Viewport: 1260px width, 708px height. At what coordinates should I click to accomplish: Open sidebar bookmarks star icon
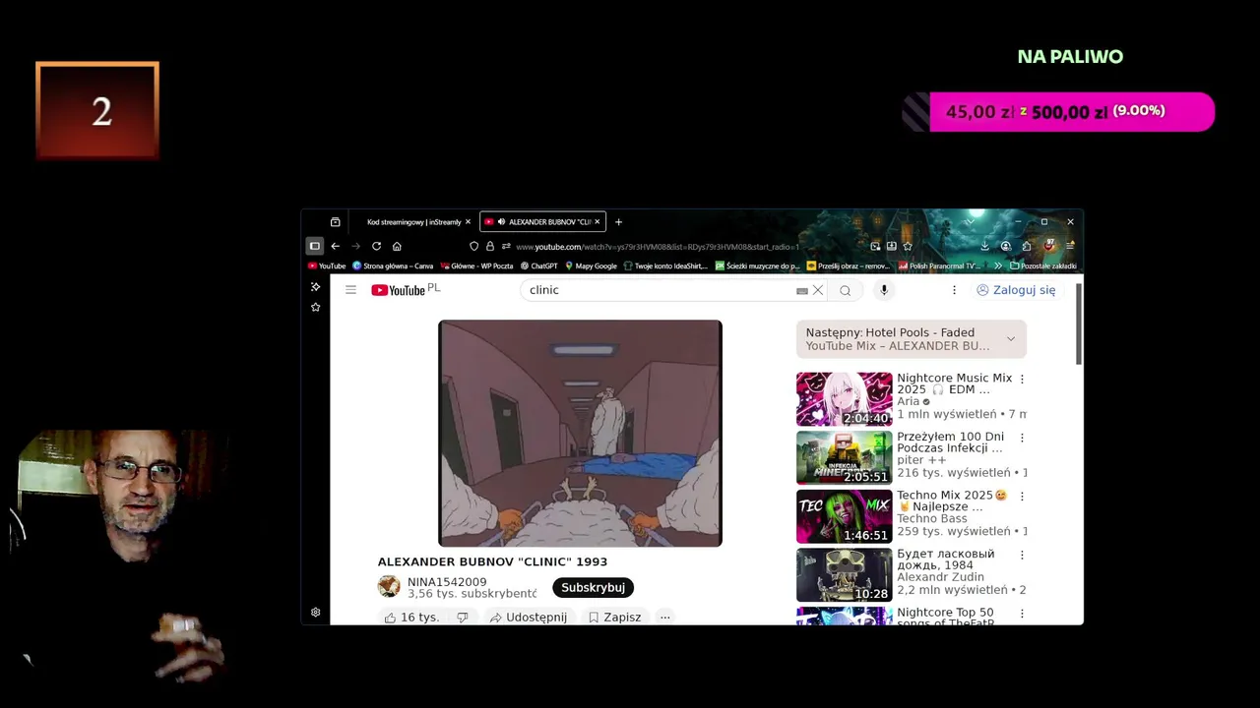coord(315,307)
